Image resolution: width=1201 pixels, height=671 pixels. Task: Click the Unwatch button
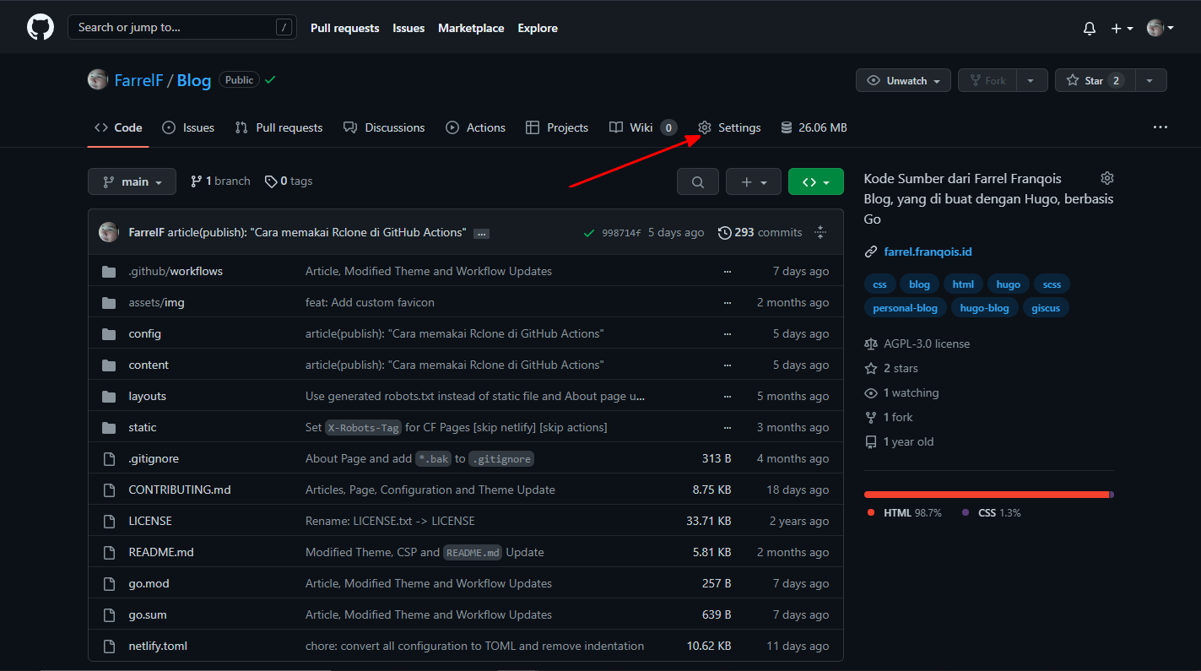pos(903,80)
